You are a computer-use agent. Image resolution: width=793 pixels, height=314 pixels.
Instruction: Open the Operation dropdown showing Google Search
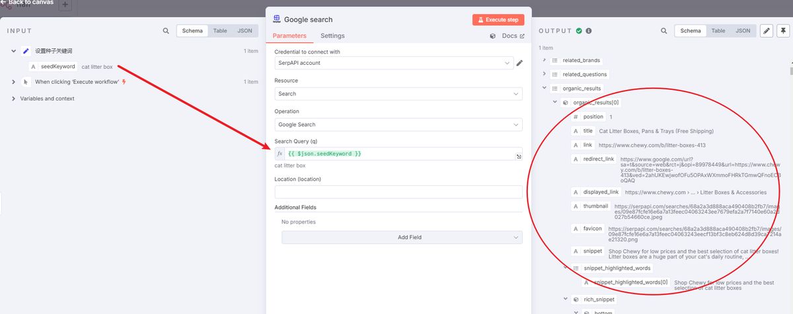398,124
